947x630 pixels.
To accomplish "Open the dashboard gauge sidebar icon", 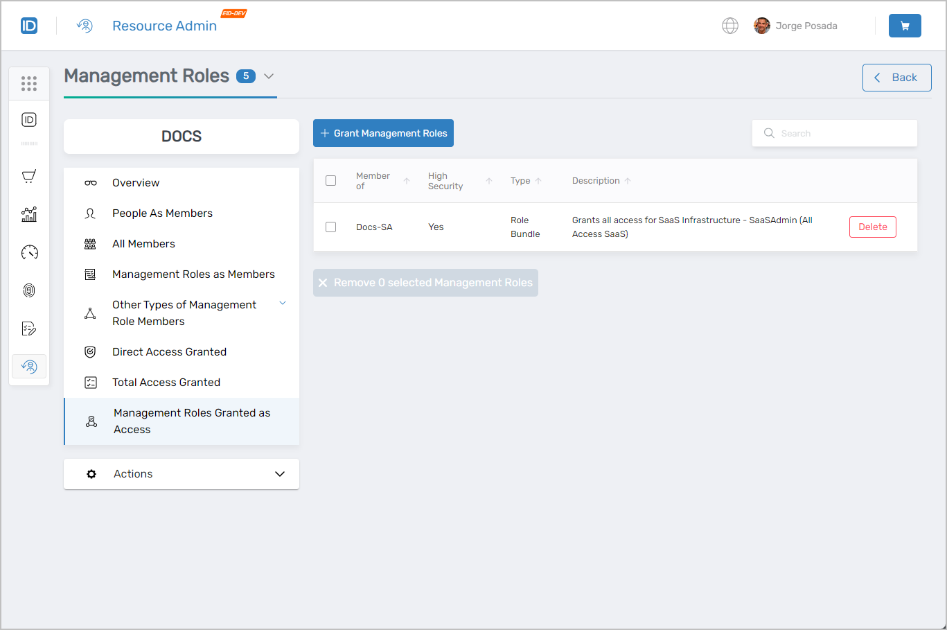I will 28,252.
